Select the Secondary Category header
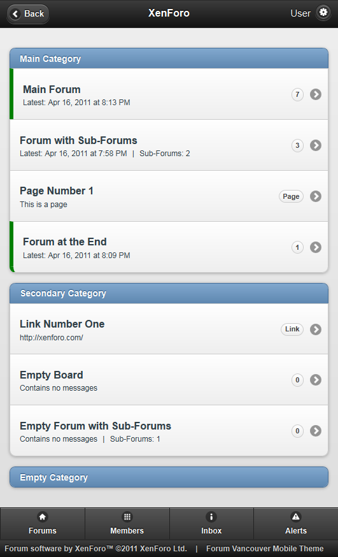The height and width of the screenshot is (557, 338). tap(169, 293)
